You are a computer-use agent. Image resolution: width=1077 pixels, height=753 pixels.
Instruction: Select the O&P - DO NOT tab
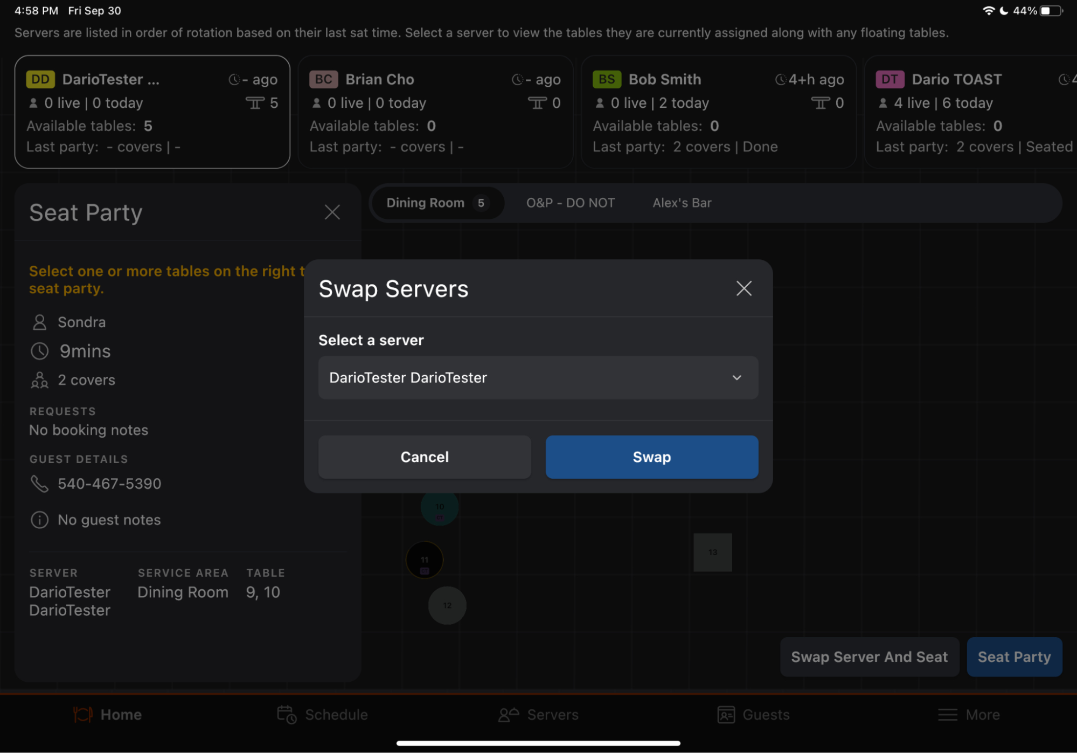[570, 203]
